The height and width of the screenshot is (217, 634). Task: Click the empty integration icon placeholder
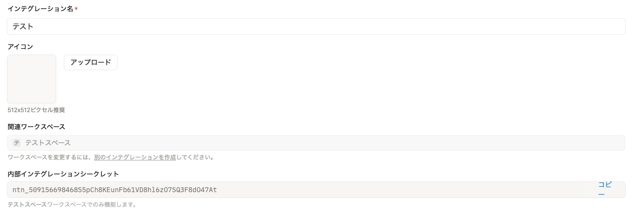tap(32, 79)
